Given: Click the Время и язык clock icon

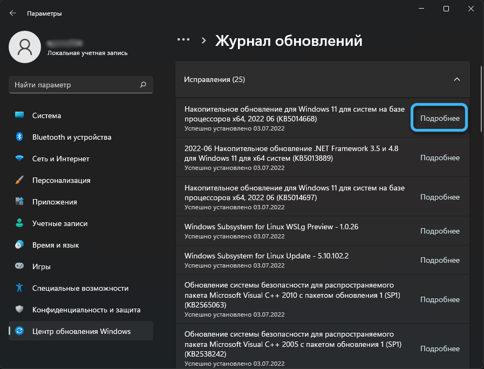Looking at the screenshot, I should (x=19, y=245).
